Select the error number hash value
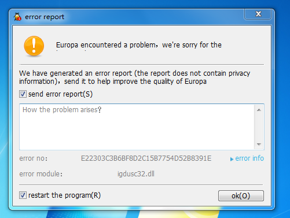Image resolution: width=290 pixels, height=218 pixels. pyautogui.click(x=146, y=158)
